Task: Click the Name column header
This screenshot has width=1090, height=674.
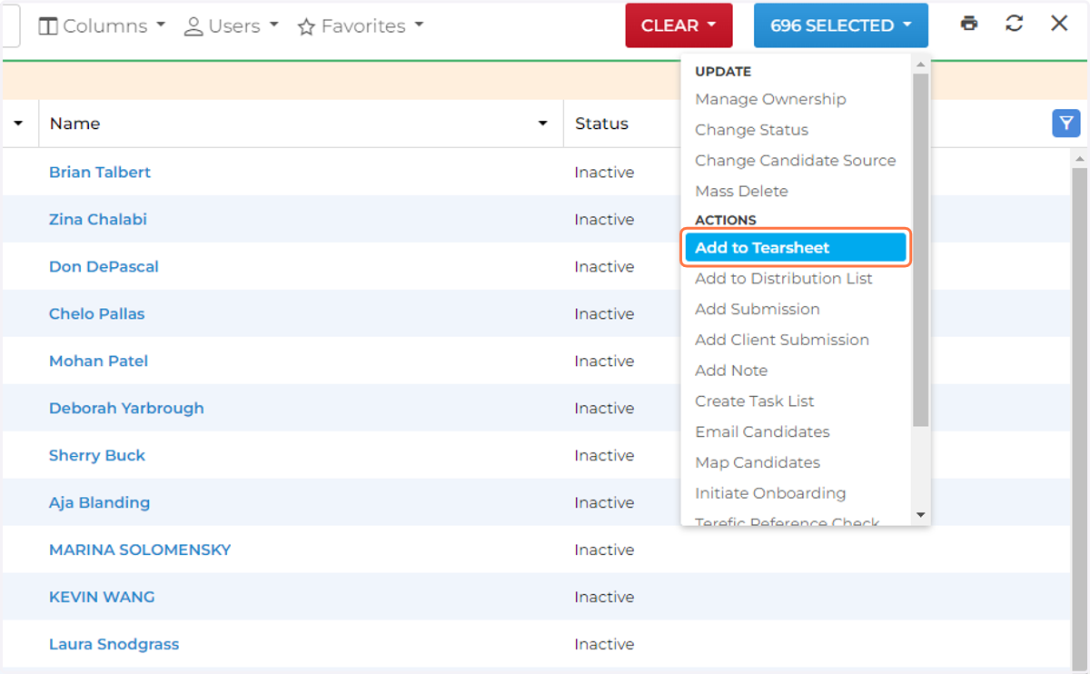Action: click(x=74, y=124)
